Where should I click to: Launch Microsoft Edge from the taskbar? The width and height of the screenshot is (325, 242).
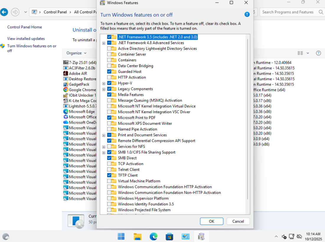pyautogui.click(x=153, y=236)
